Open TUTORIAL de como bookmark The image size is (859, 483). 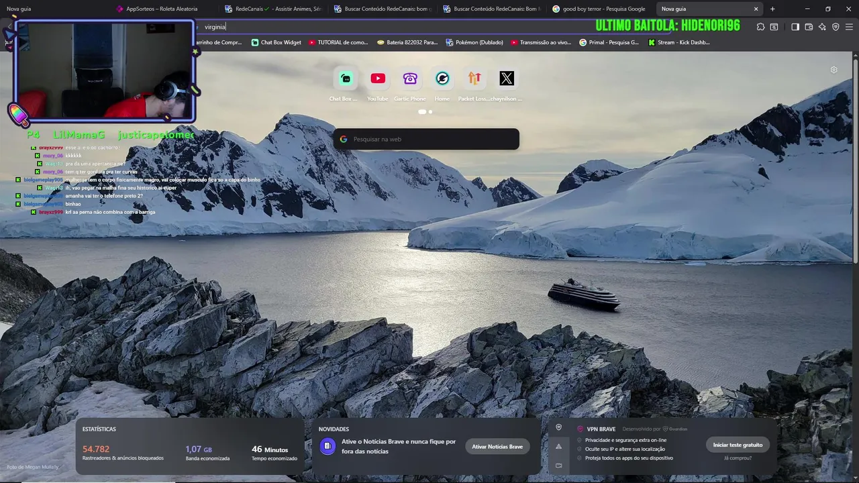point(338,42)
